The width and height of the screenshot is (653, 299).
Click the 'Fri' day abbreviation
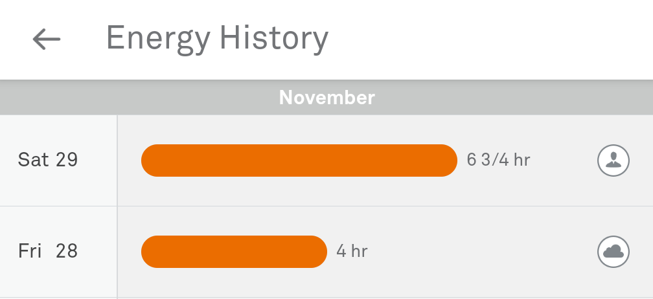tap(30, 251)
